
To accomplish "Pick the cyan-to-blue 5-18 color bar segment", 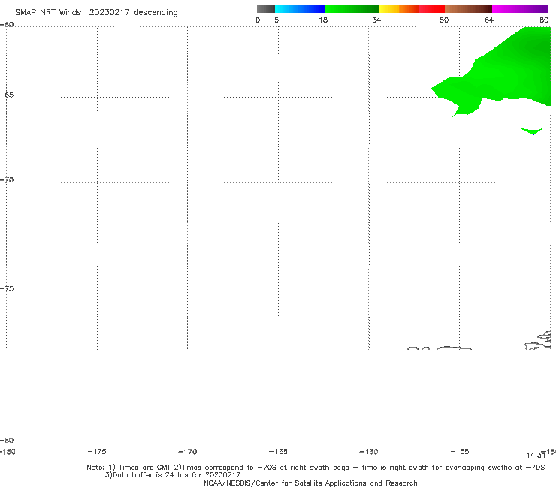I will click(300, 9).
